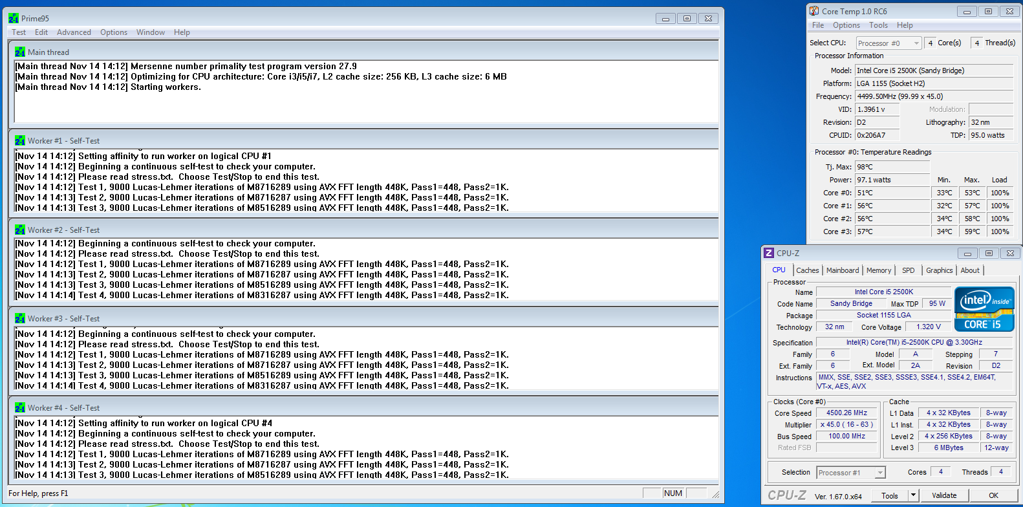Click the Core Temp Model field showing Sandy Bridge
1023x507 pixels.
[x=934, y=70]
